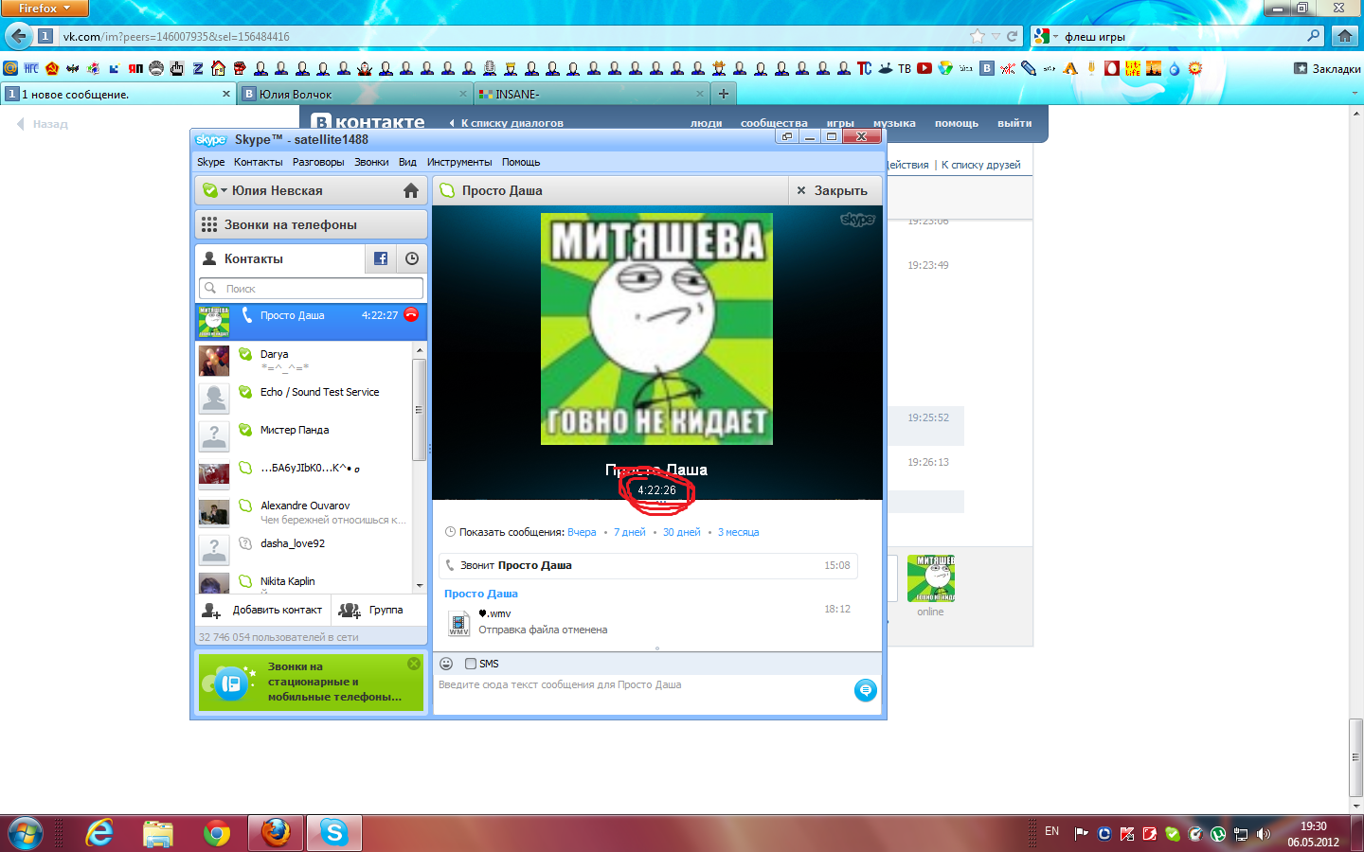This screenshot has width=1364, height=852.
Task: Open a new Firefox tab
Action: [x=724, y=94]
